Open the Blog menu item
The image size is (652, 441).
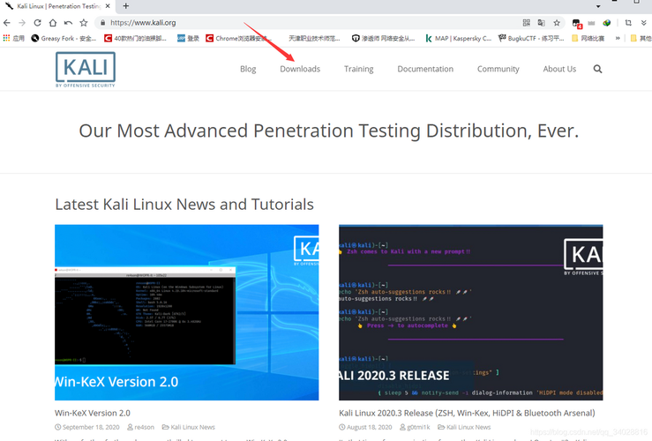click(x=248, y=69)
